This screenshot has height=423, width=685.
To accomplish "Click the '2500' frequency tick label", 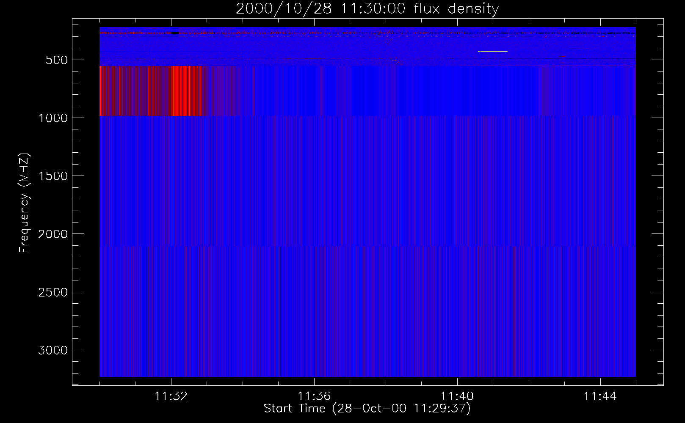I will click(53, 292).
